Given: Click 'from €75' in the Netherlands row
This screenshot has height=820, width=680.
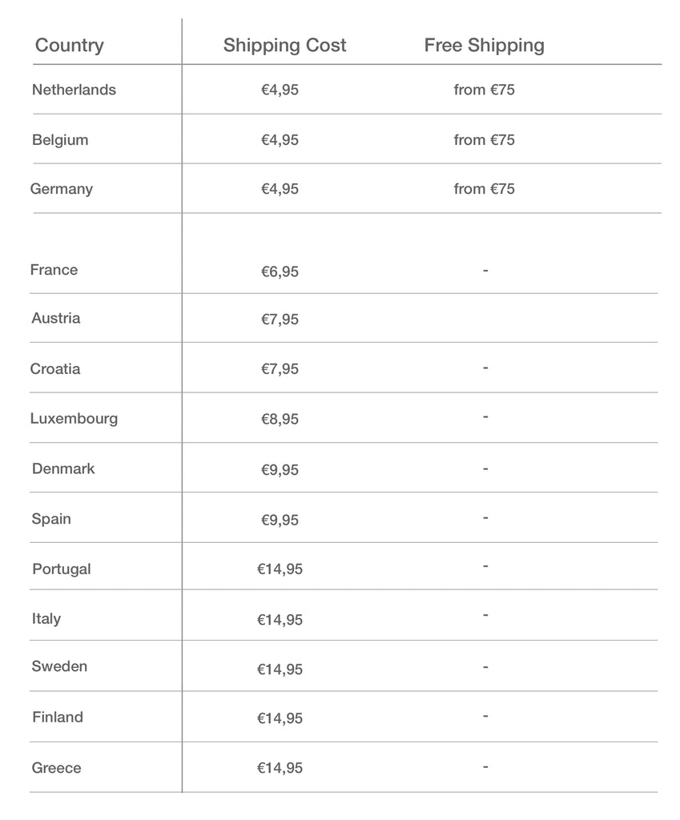Looking at the screenshot, I should tap(485, 90).
